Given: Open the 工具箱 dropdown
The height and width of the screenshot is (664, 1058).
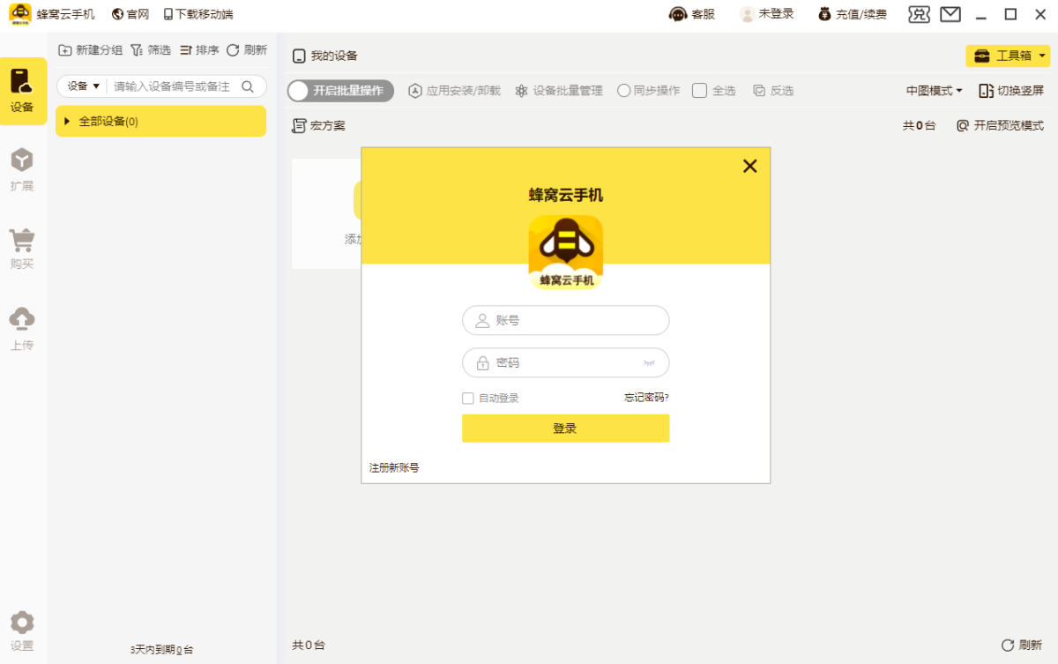Looking at the screenshot, I should (1009, 56).
